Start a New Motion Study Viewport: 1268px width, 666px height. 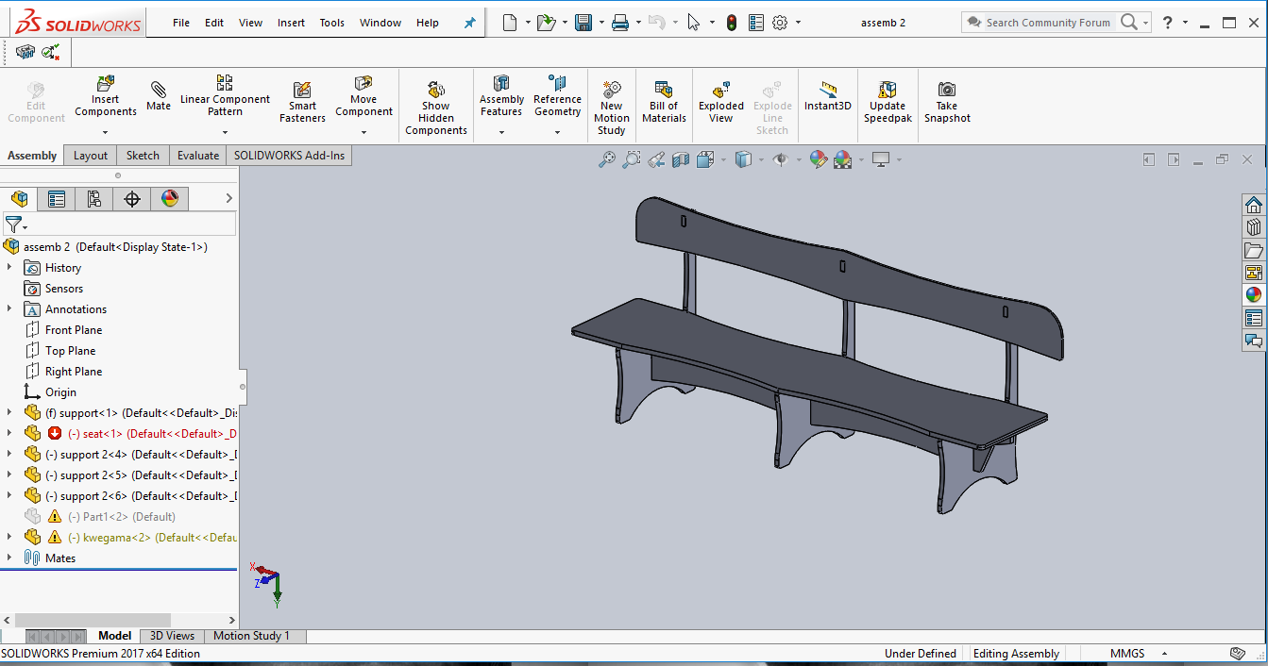tap(612, 89)
